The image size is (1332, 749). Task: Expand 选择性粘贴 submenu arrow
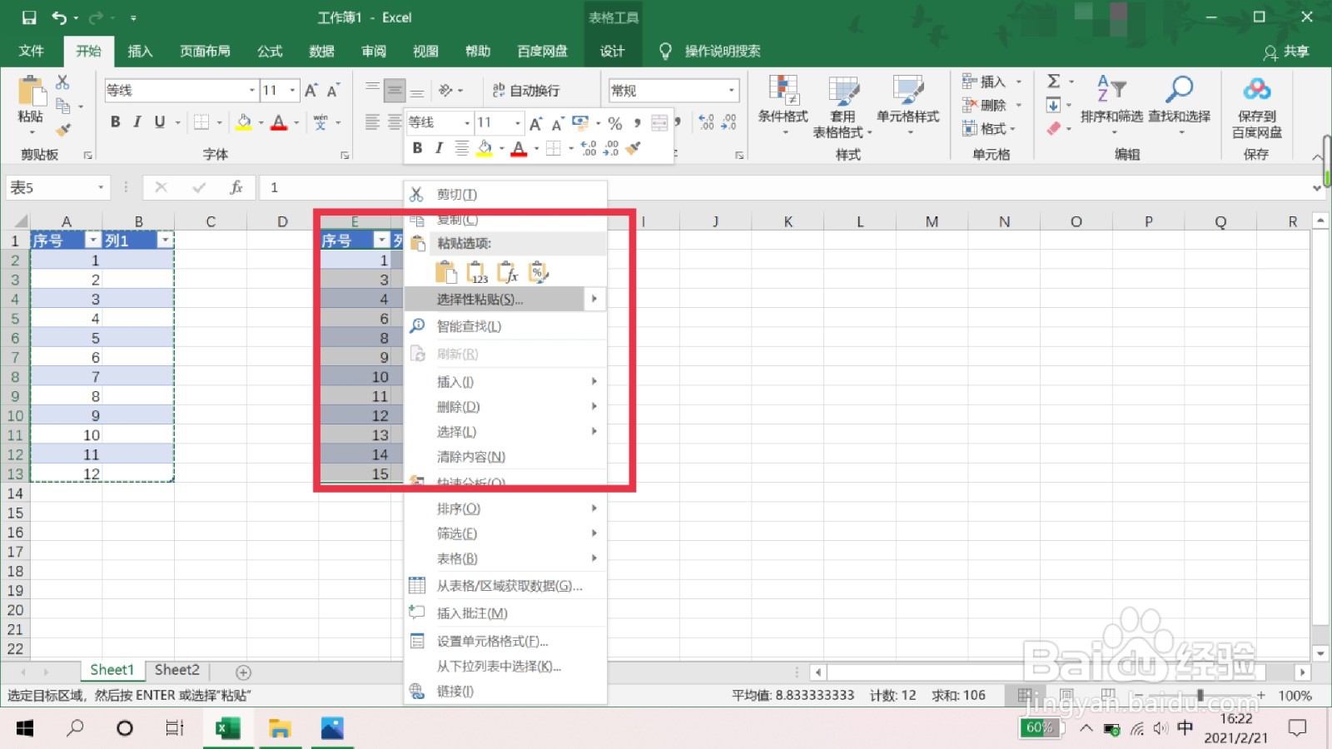coord(594,299)
